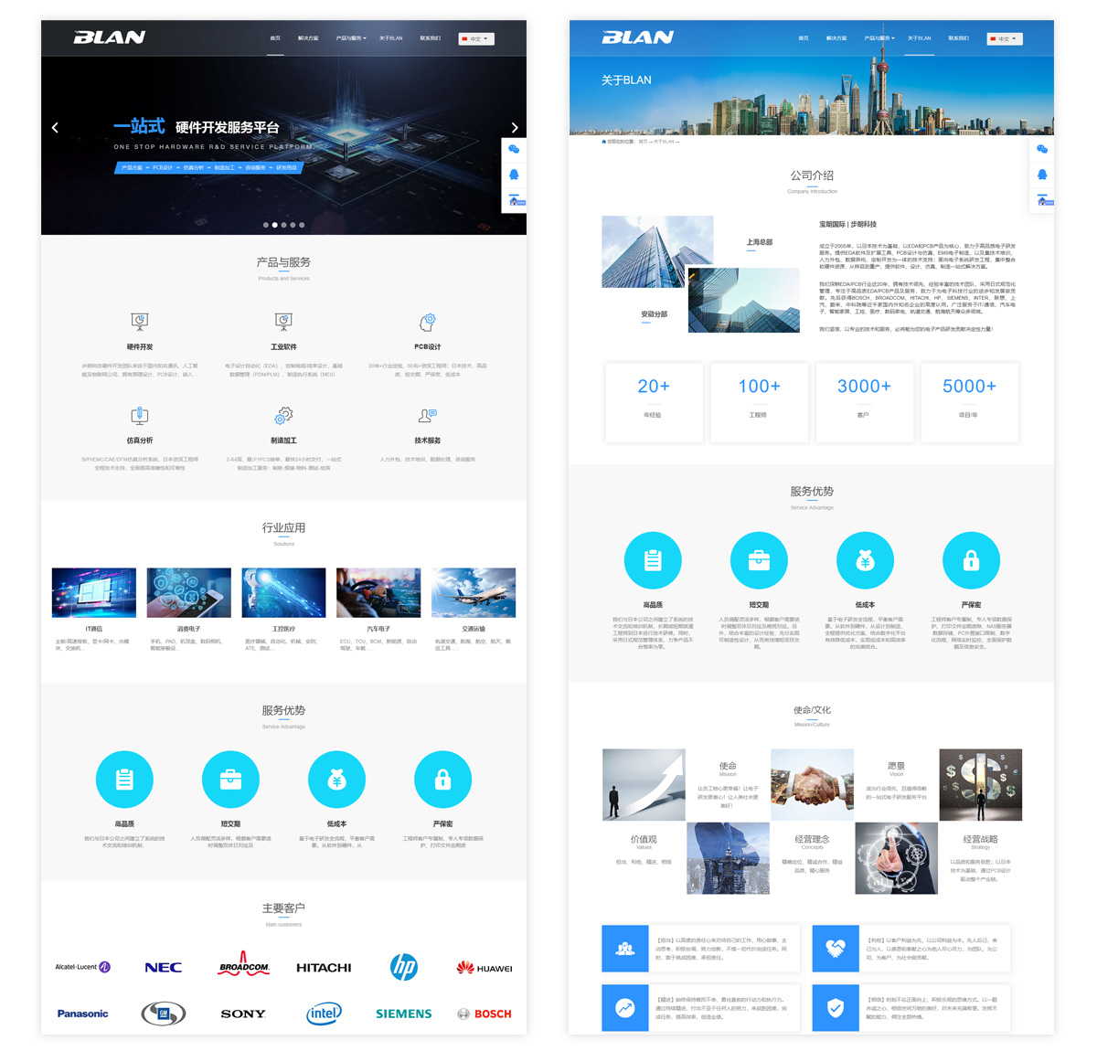1097x1051 pixels.
Task: Click the blue shield checkmark icon tile
Action: click(x=836, y=1008)
